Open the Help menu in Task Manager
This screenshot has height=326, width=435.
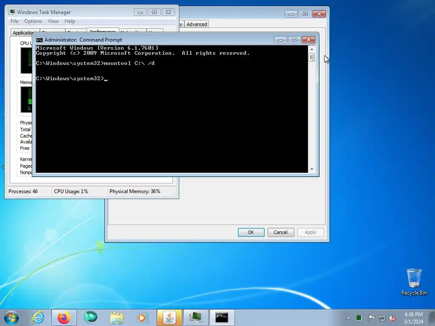coord(70,21)
